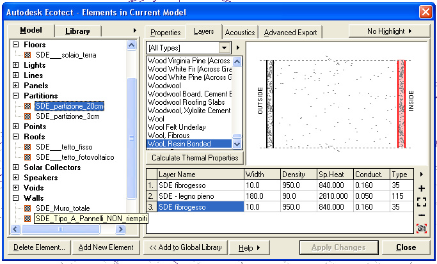
Task: Select the Layers tab
Action: point(203,31)
